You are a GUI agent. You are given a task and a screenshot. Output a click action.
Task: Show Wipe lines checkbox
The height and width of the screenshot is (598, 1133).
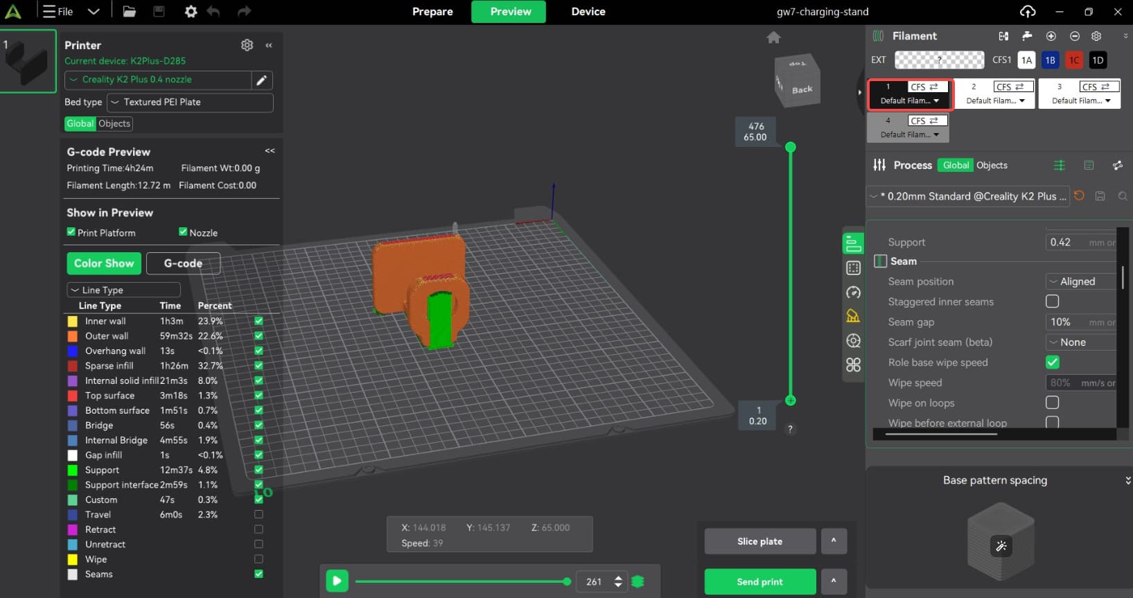tap(258, 559)
